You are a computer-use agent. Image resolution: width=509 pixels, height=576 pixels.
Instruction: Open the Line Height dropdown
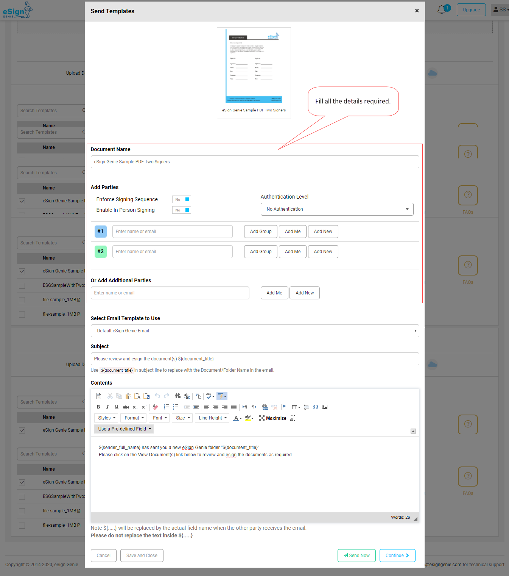pos(212,418)
